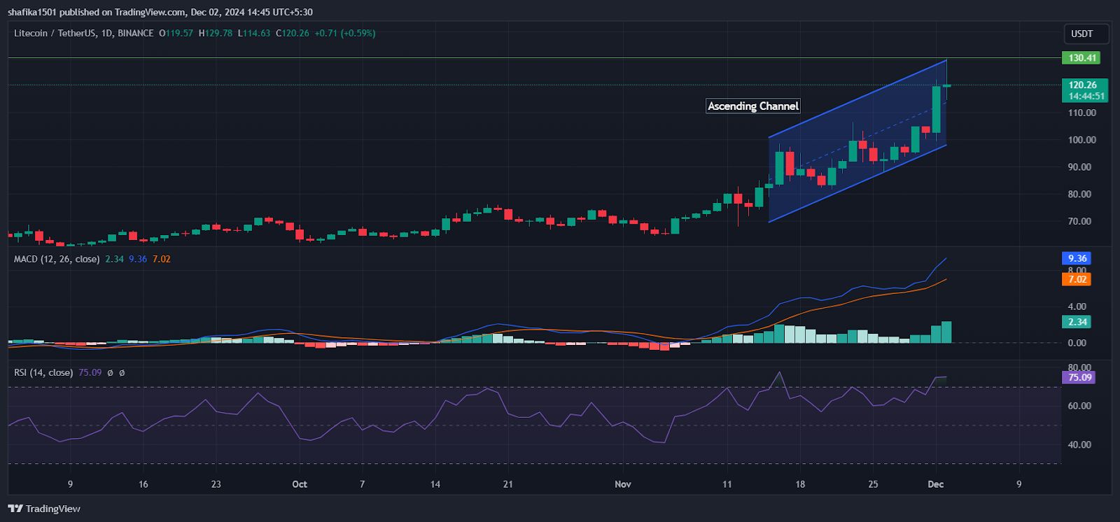Click date 14 on the time axis
Image resolution: width=1120 pixels, height=522 pixels.
tap(435, 484)
